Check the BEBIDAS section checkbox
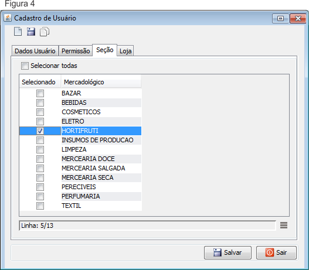This screenshot has width=309, height=270. click(x=40, y=102)
